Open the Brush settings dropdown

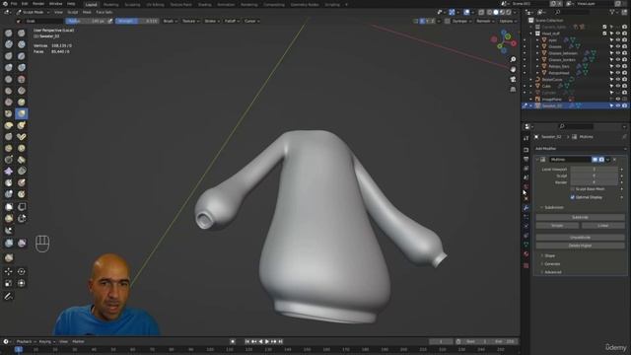(x=170, y=21)
